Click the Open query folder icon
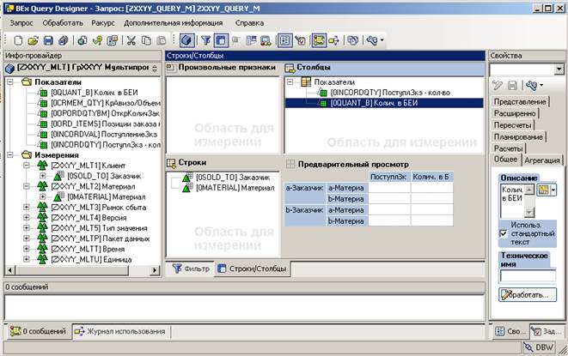 pyautogui.click(x=33, y=40)
